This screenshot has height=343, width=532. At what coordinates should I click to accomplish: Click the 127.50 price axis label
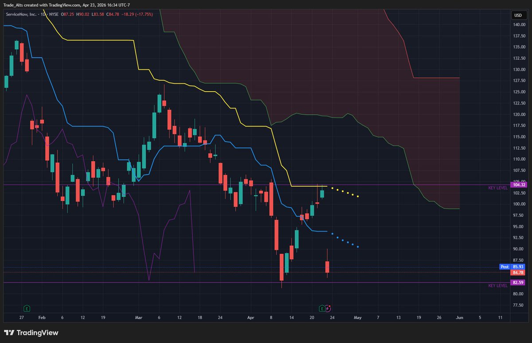click(x=520, y=81)
